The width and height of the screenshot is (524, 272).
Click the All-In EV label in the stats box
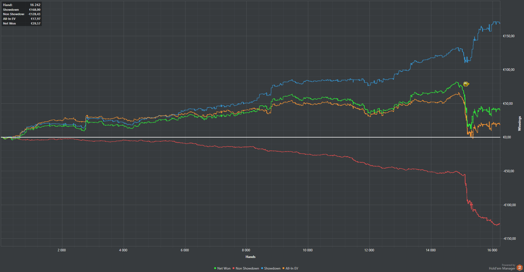(9, 19)
